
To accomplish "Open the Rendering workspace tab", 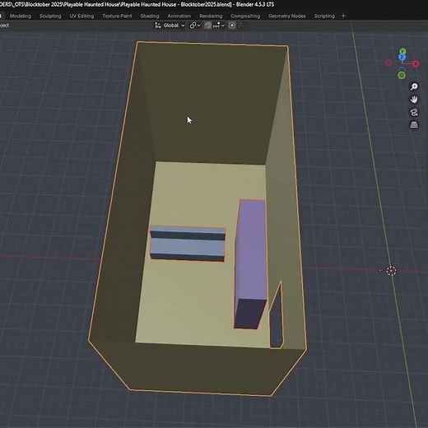I will [x=211, y=16].
